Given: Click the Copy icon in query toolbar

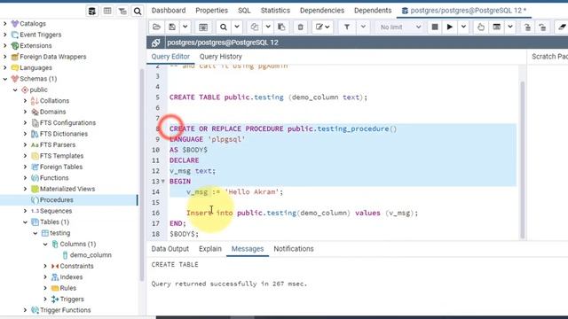Looking at the screenshot, I should pyautogui.click(x=255, y=27).
